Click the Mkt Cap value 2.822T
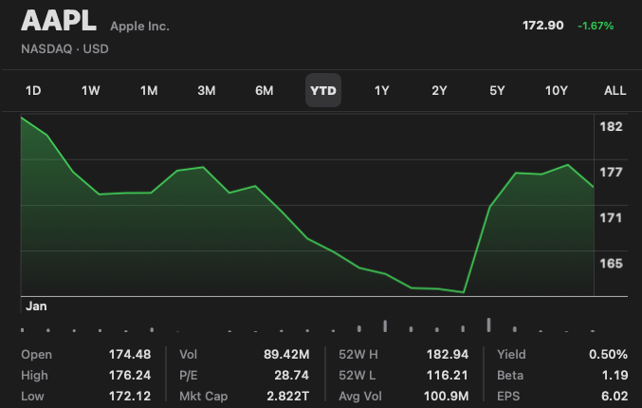This screenshot has height=408, width=642. pyautogui.click(x=288, y=396)
